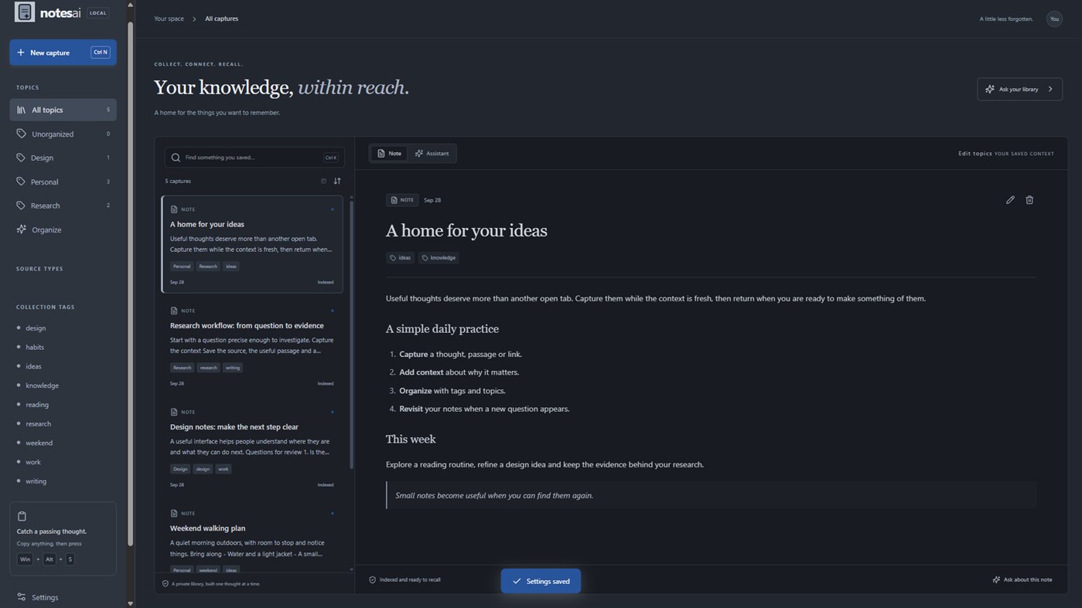
Task: Select All topics in the sidebar
Action: pyautogui.click(x=63, y=110)
